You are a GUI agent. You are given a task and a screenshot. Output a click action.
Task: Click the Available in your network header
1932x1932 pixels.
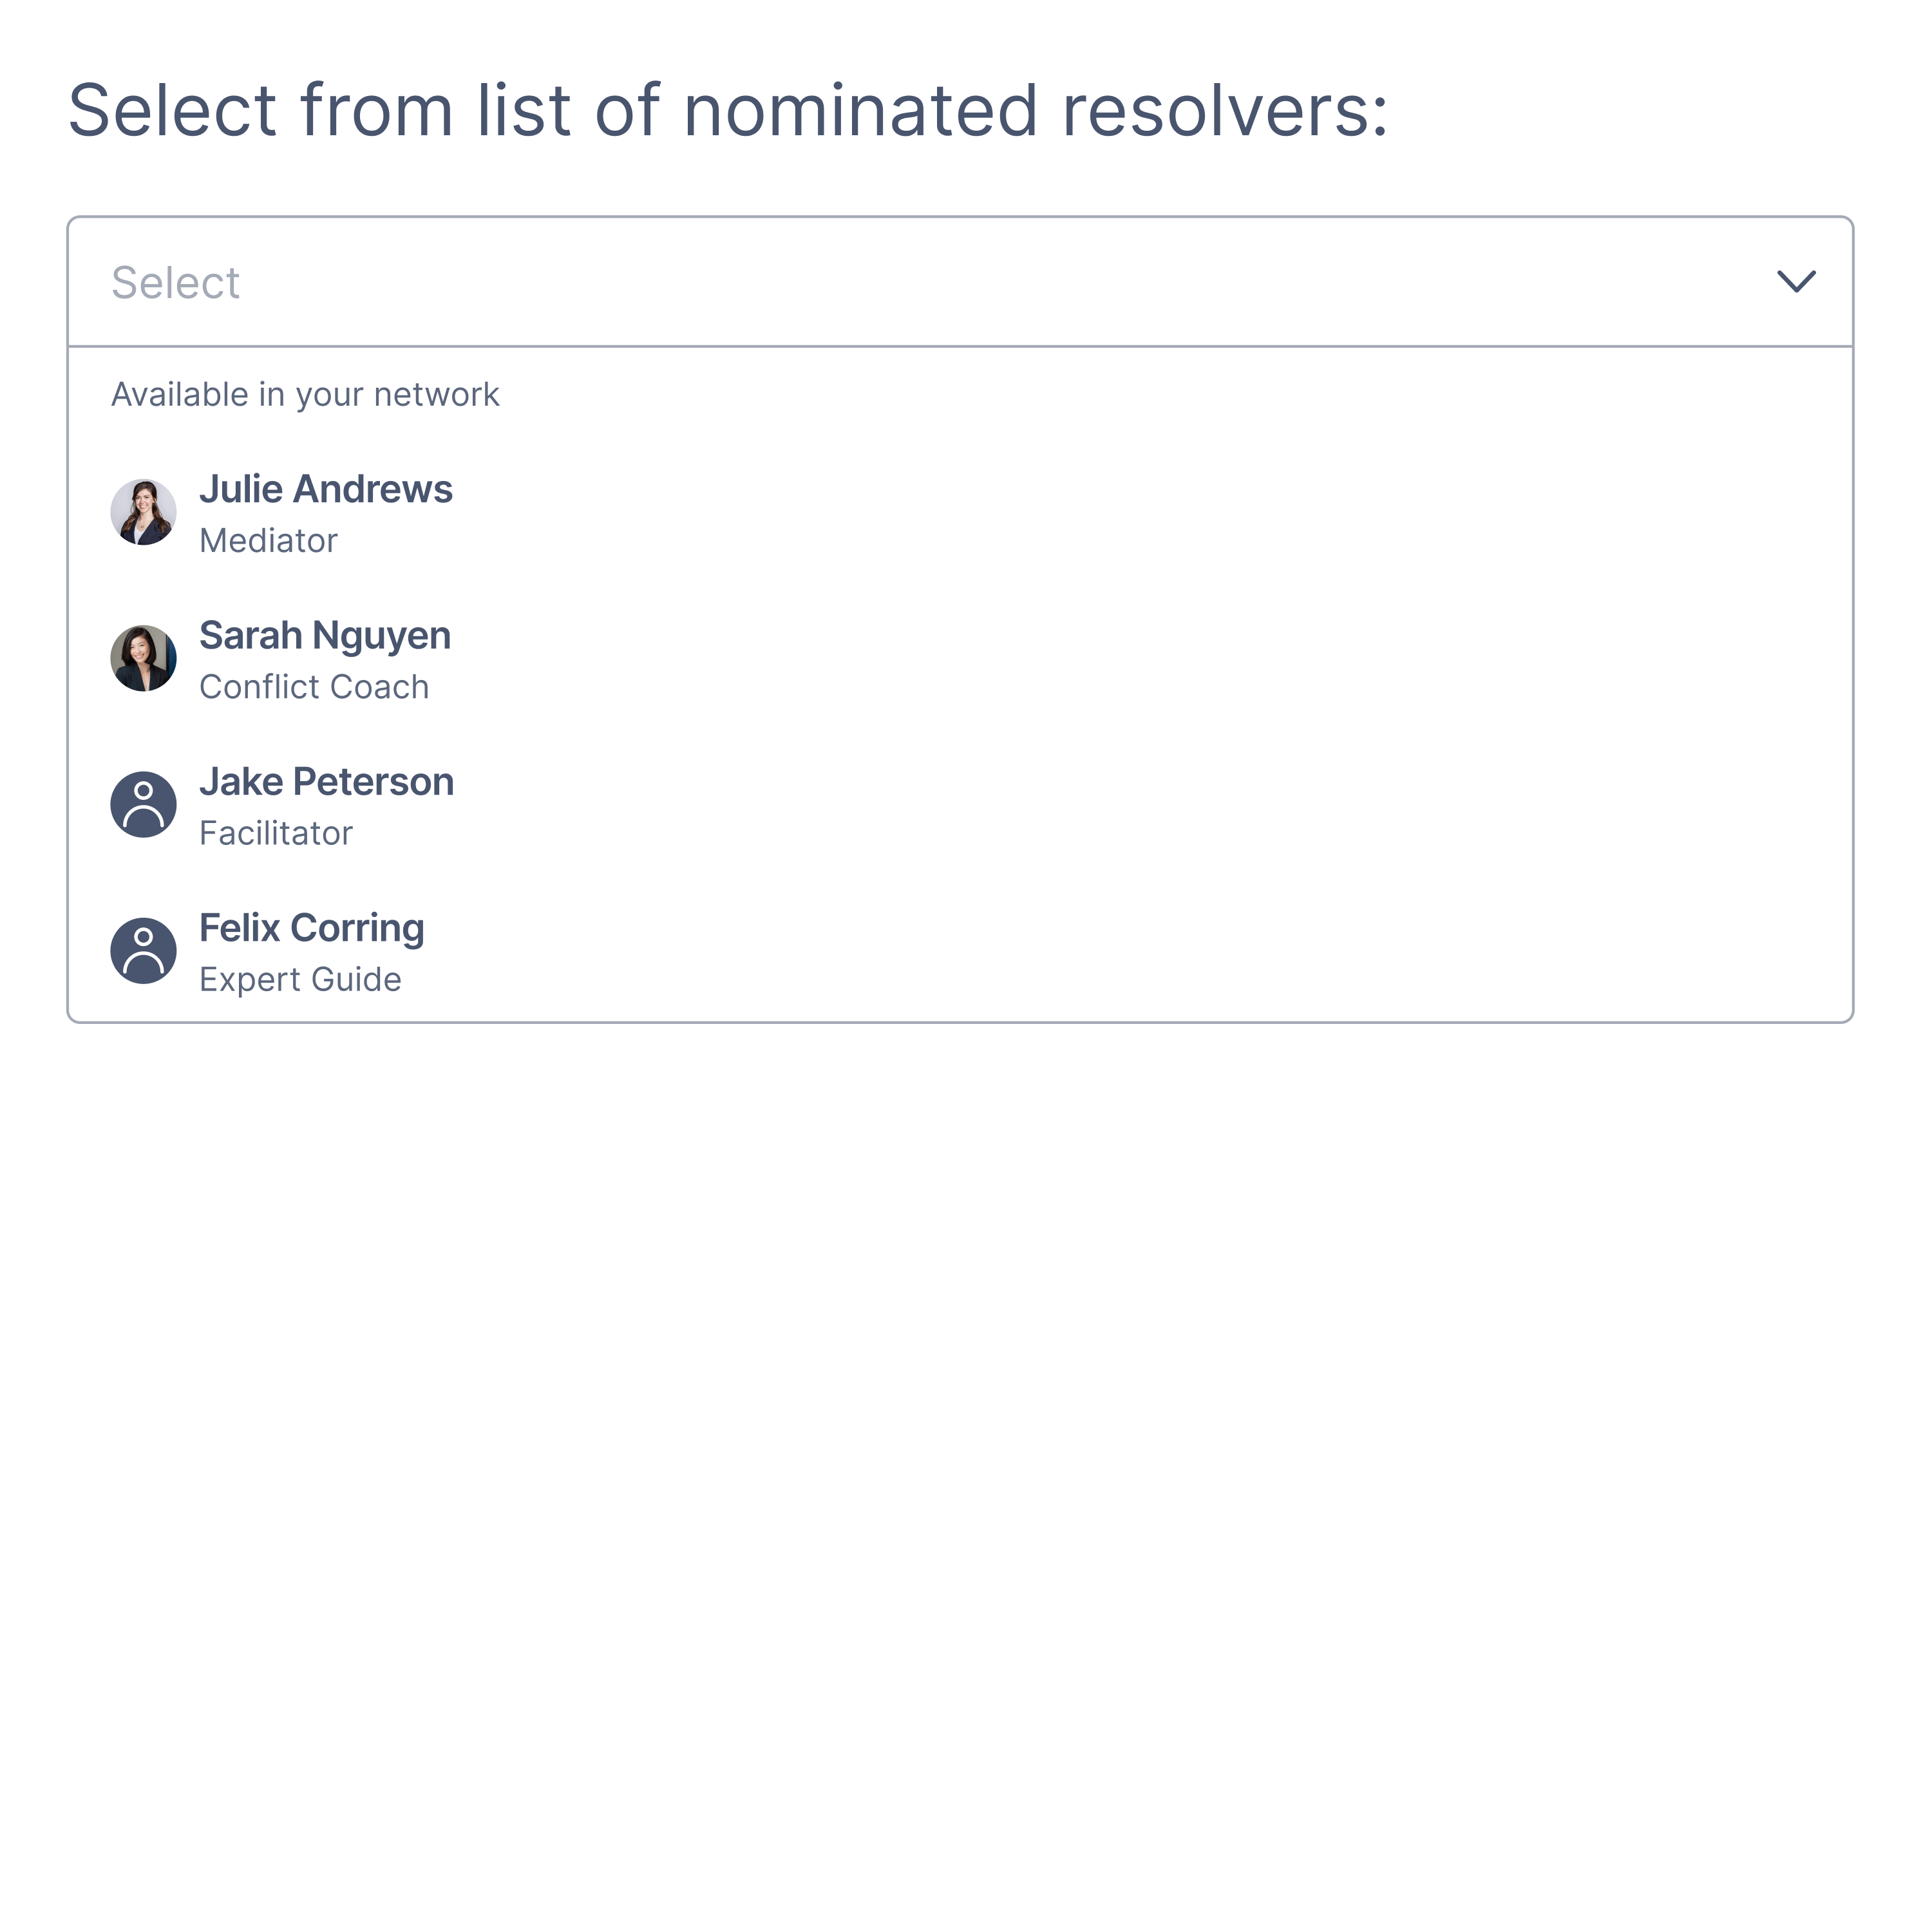[x=304, y=394]
